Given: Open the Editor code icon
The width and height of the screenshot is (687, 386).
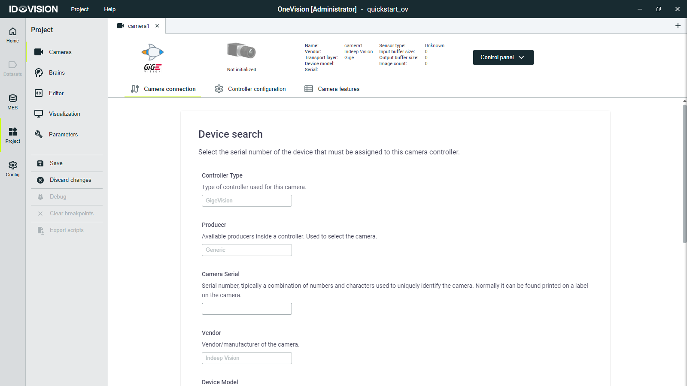Looking at the screenshot, I should (x=39, y=93).
